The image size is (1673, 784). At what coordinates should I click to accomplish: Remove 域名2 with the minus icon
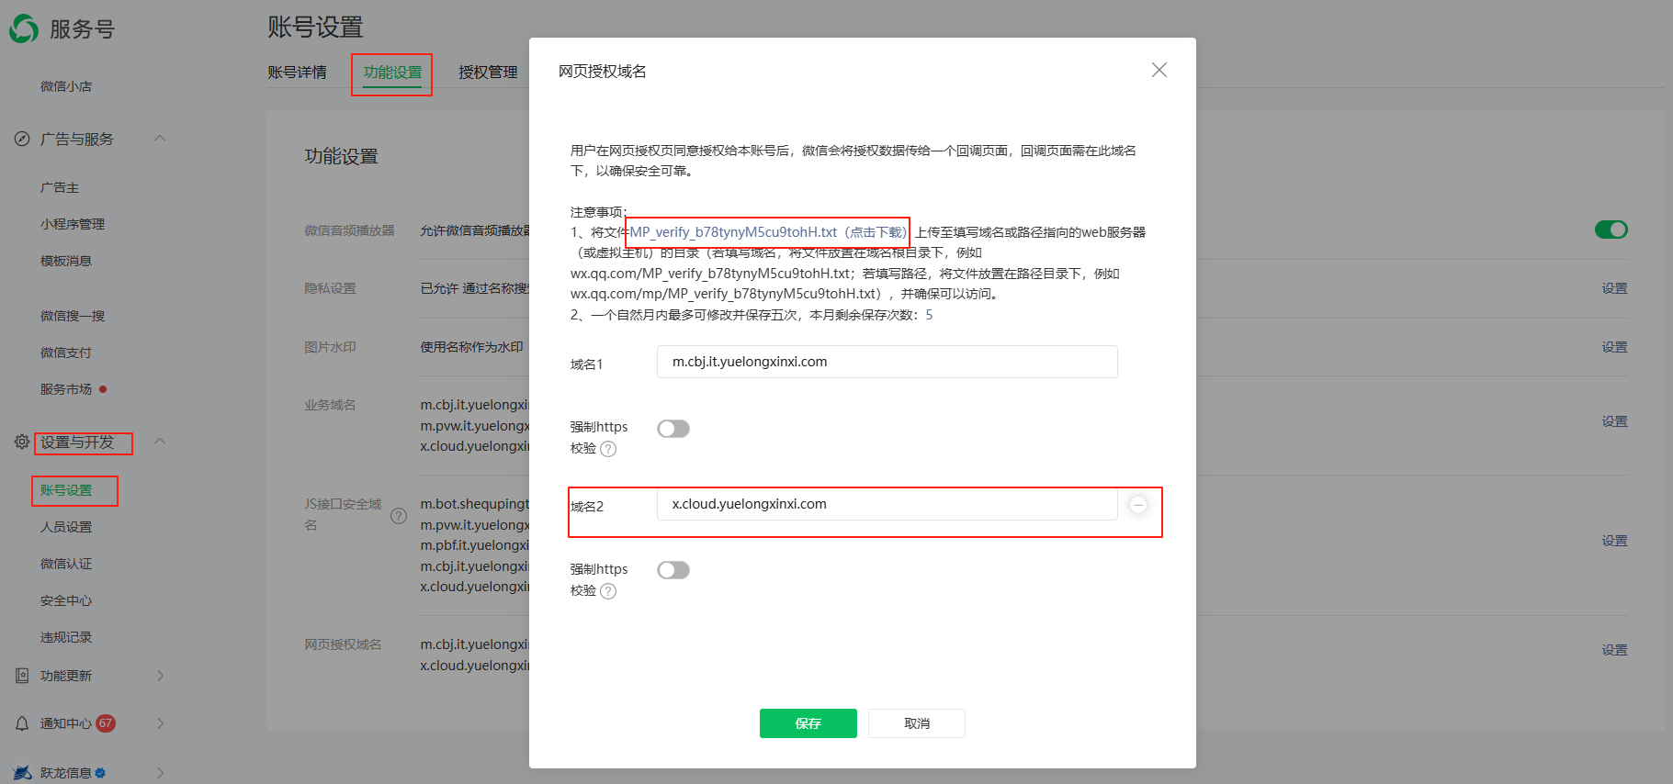tap(1138, 505)
